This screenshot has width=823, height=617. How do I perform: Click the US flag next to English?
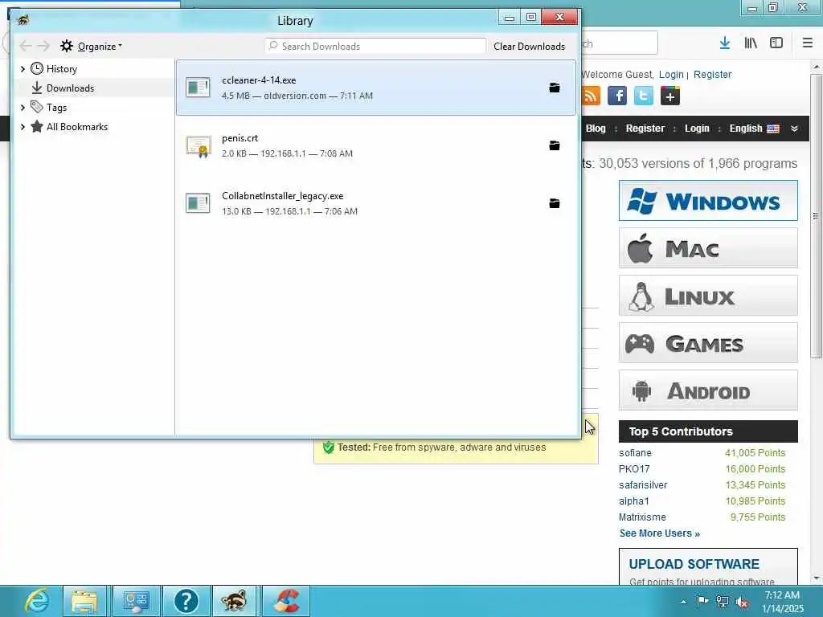tap(773, 129)
